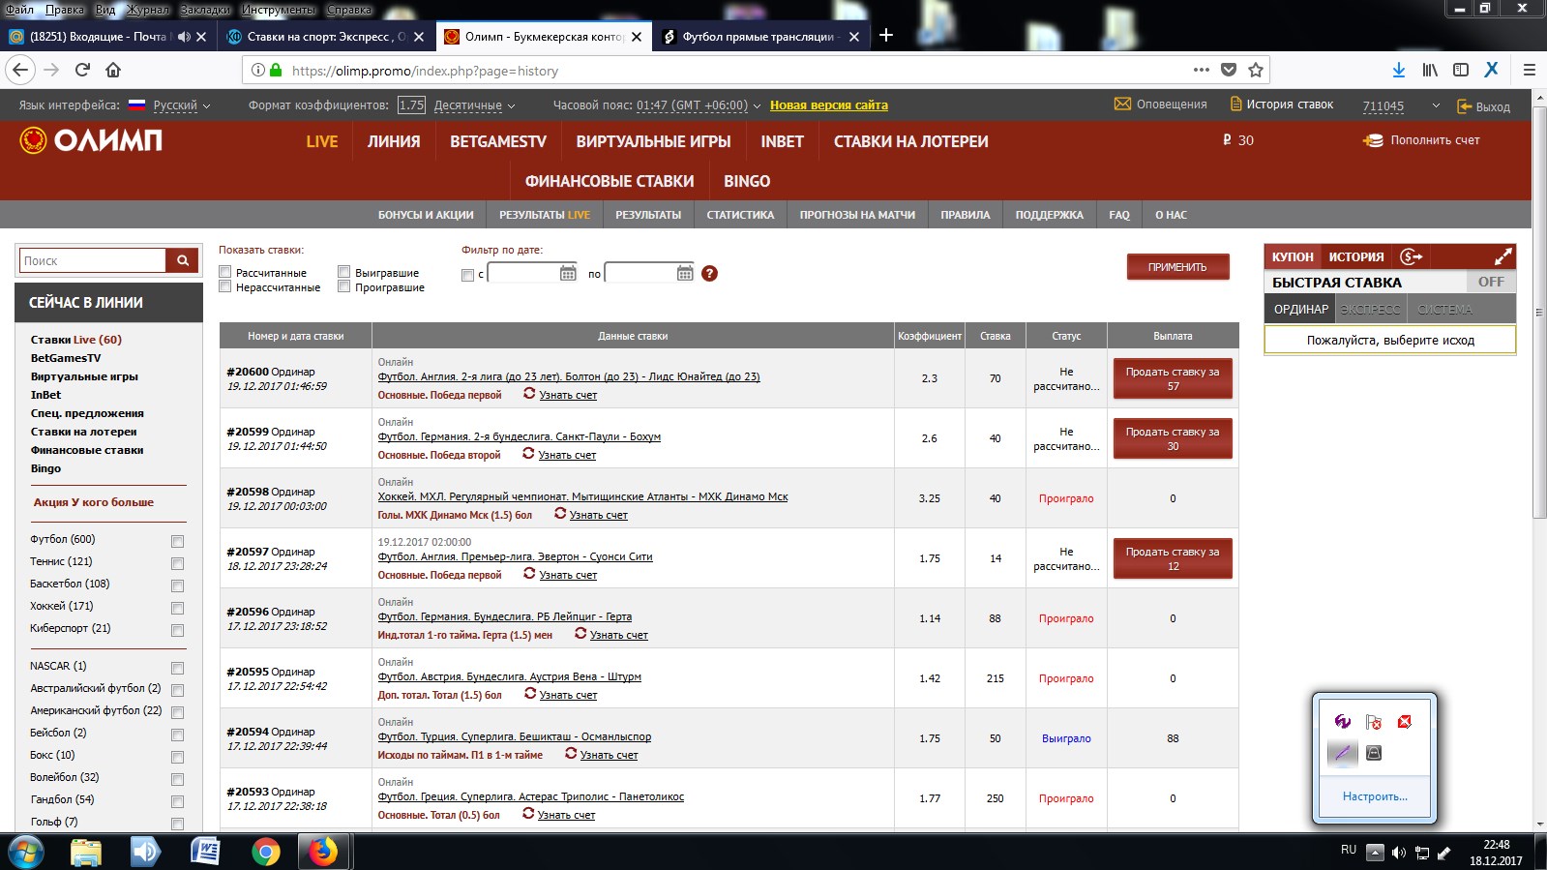Open Word from the taskbar
The height and width of the screenshot is (870, 1547).
(205, 852)
